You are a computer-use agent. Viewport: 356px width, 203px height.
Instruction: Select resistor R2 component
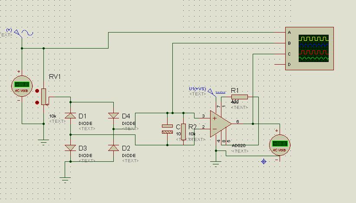point(184,132)
